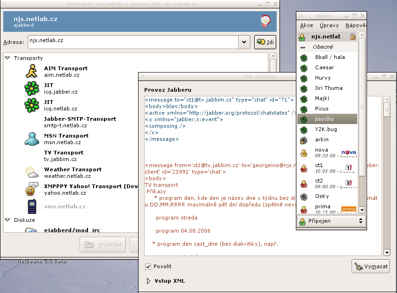Click the sms.netlab.cz mobile phone icon
The image size is (397, 293).
(x=32, y=206)
